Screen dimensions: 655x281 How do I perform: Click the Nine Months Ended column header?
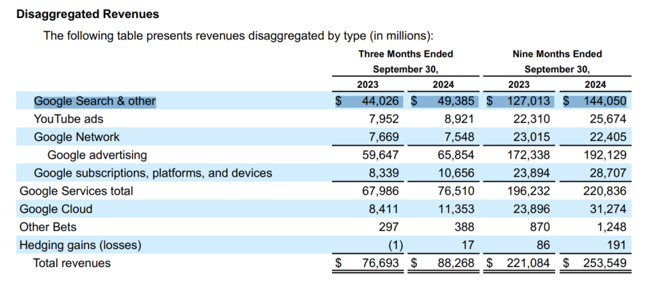557,54
